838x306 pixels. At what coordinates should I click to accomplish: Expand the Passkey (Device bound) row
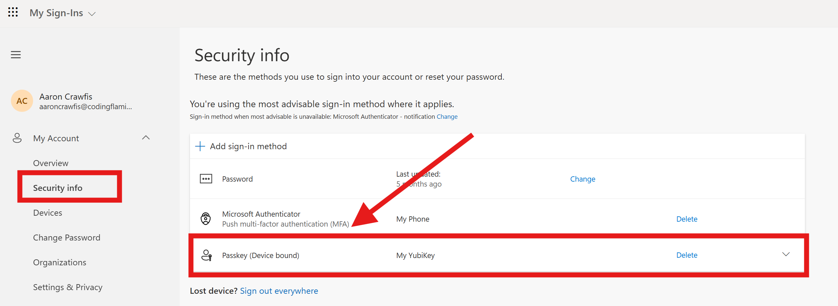786,255
